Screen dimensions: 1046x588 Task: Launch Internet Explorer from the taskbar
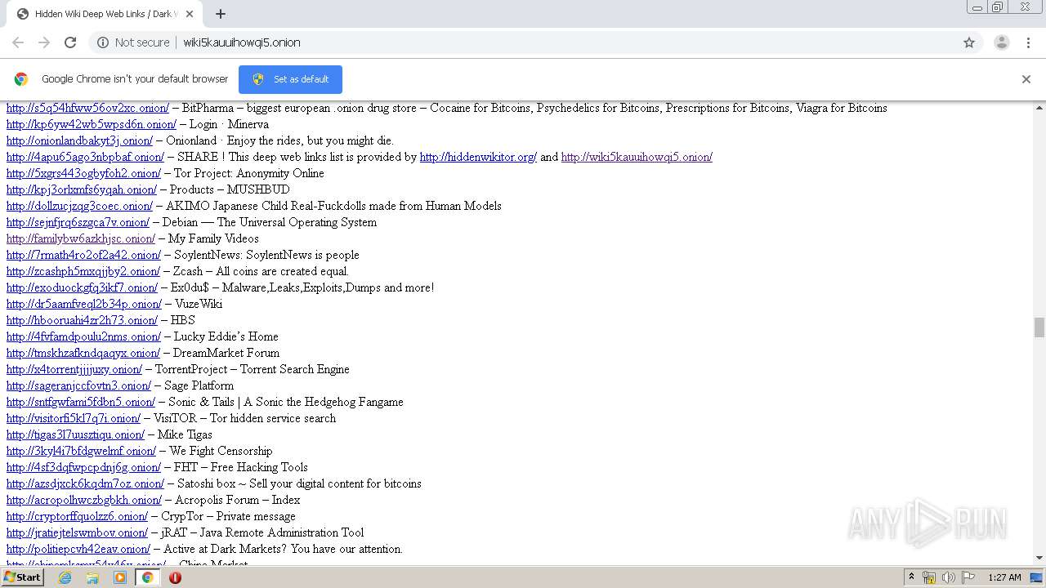65,577
